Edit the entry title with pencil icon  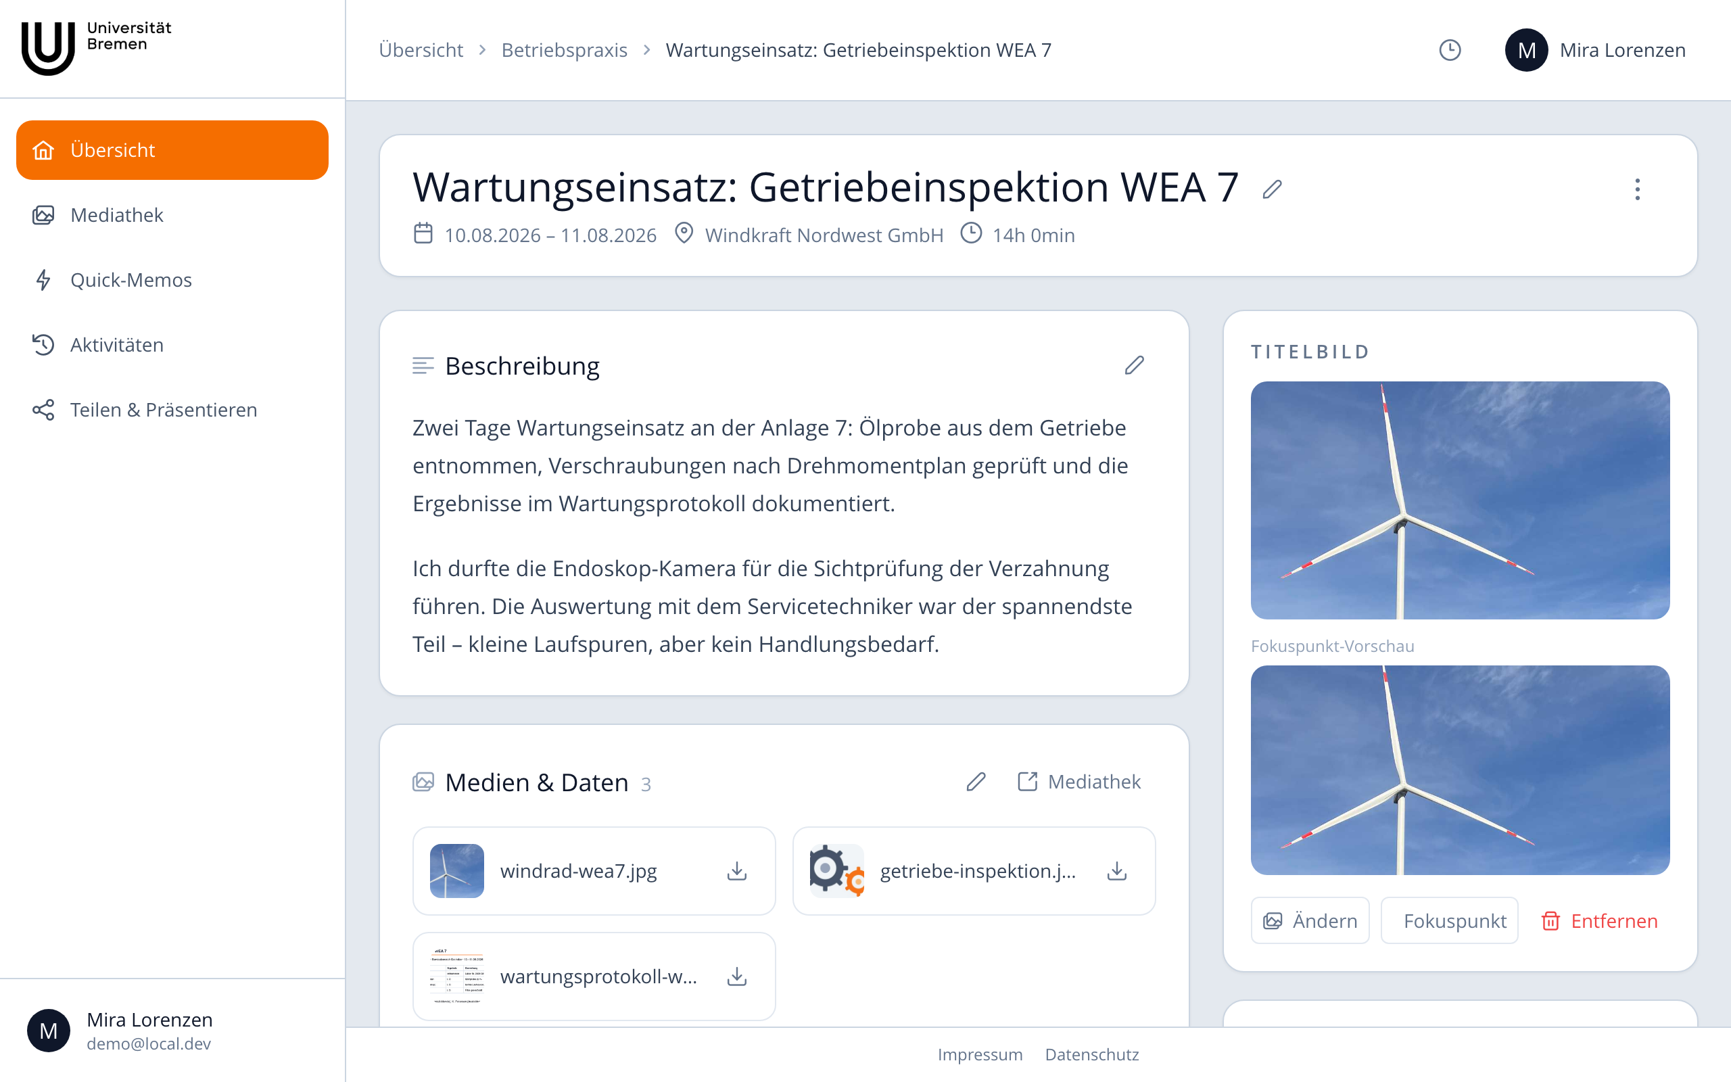(1272, 189)
